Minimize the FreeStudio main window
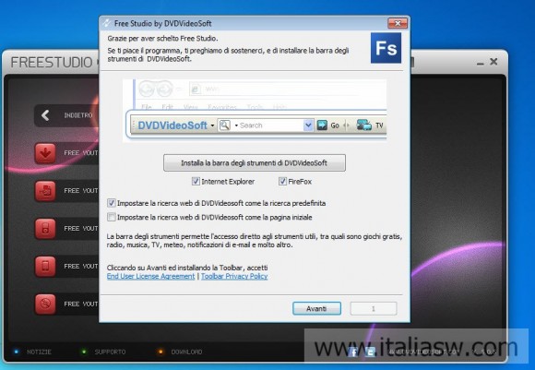Image resolution: width=535 pixels, height=370 pixels. click(x=480, y=63)
